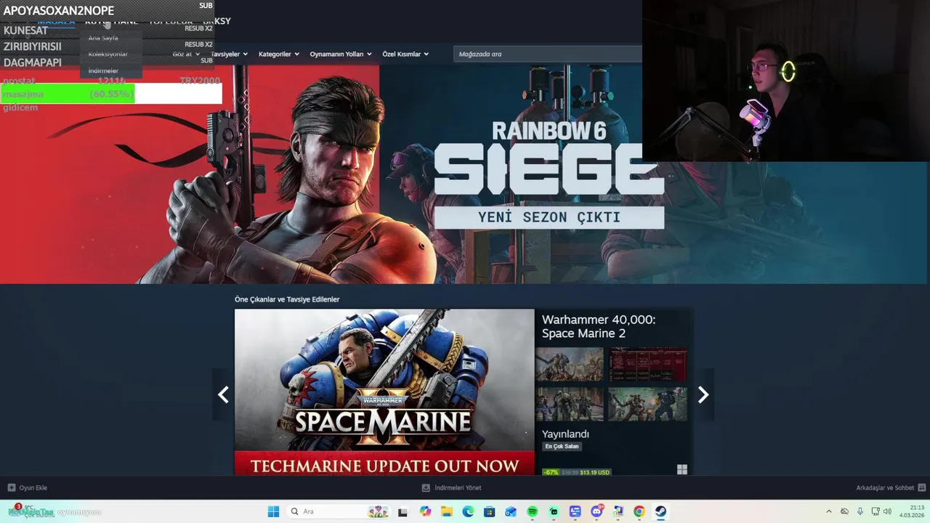Viewport: 930px width, 523px height.
Task: Open Warhammer 40,000: Space Marine 2 title
Action: 599,326
